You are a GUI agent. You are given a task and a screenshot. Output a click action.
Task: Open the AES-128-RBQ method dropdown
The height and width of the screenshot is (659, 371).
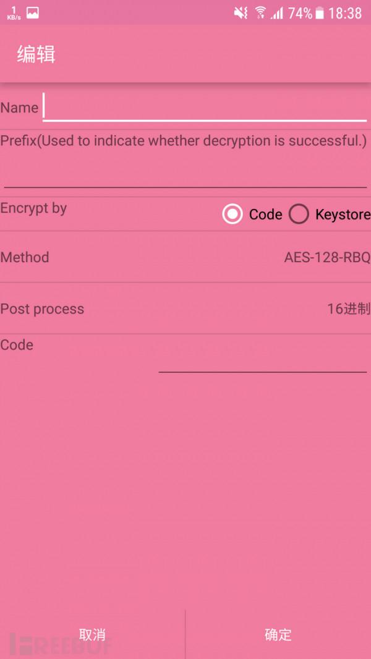[326, 257]
